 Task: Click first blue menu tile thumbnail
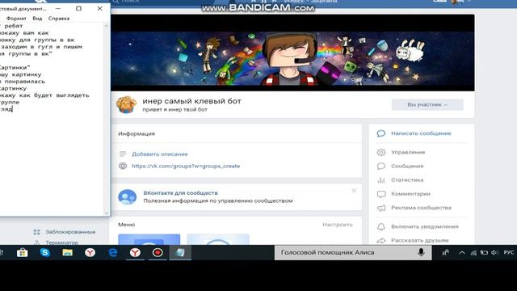tap(149, 239)
